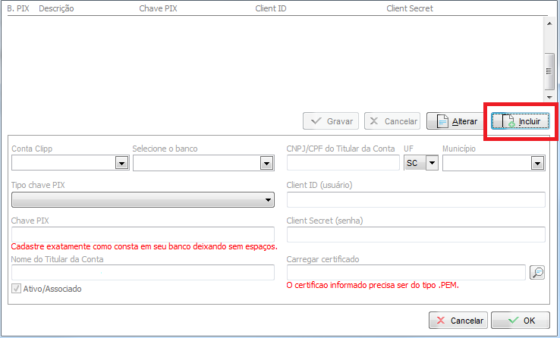This screenshot has width=560, height=338.
Task: Click the Client ID column header
Action: (x=271, y=9)
